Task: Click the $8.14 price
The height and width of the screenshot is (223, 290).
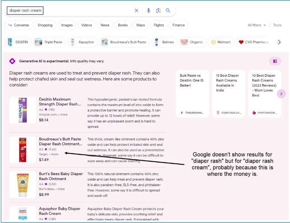Action: 44,120
